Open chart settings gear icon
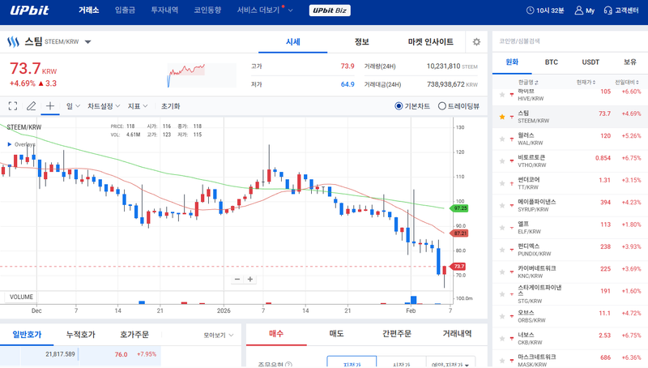Screen dimensions: 648x368 pos(476,42)
